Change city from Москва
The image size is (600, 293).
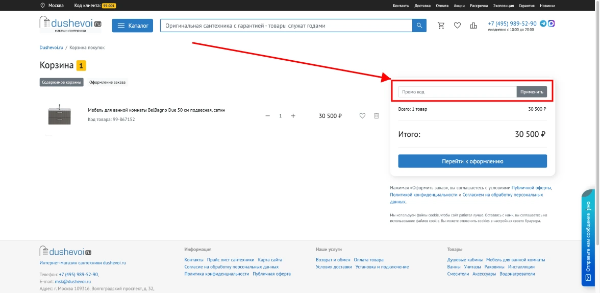(x=56, y=6)
